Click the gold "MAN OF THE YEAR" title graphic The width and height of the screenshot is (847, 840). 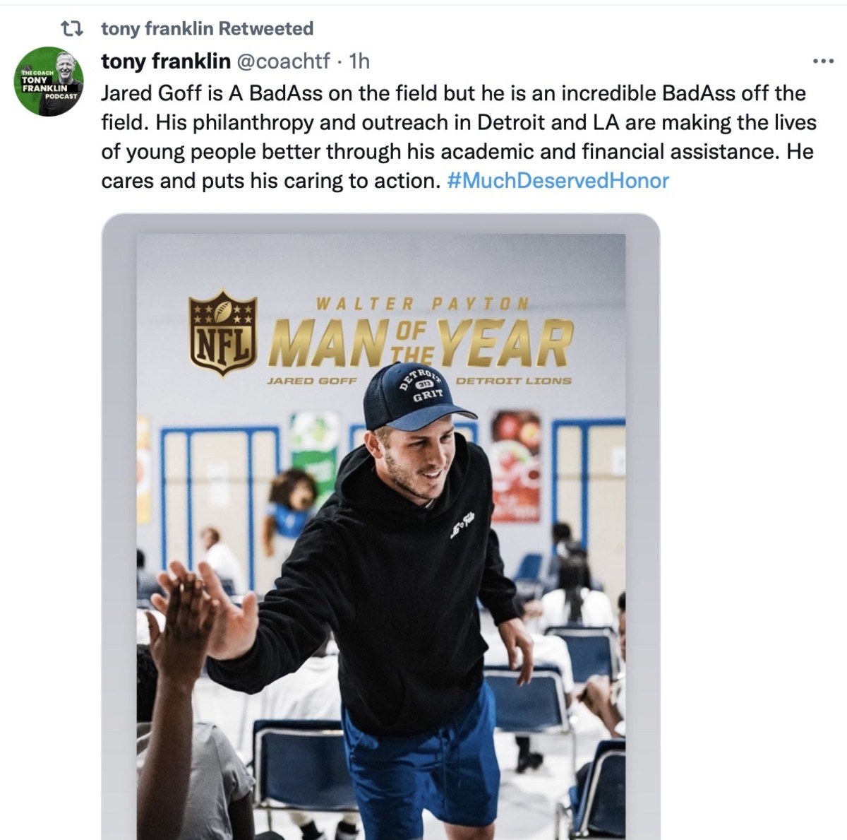[422, 343]
